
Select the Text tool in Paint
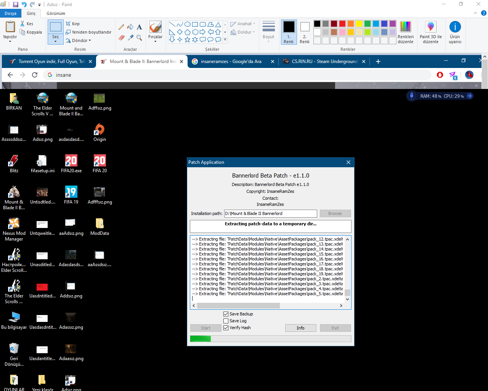140,27
